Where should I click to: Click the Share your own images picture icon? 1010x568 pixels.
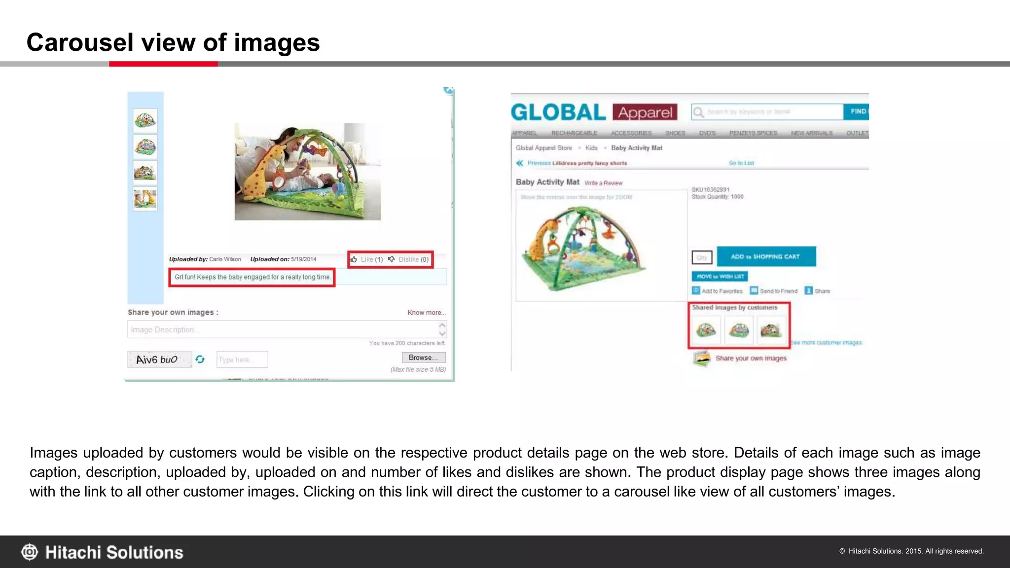701,358
